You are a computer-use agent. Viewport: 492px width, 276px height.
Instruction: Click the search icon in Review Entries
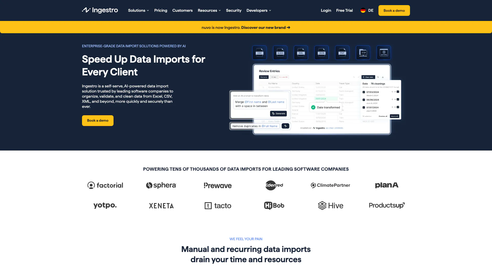point(378,77)
